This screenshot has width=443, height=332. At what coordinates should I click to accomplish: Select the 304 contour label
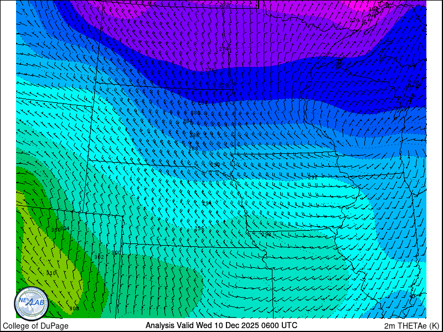coord(65,228)
